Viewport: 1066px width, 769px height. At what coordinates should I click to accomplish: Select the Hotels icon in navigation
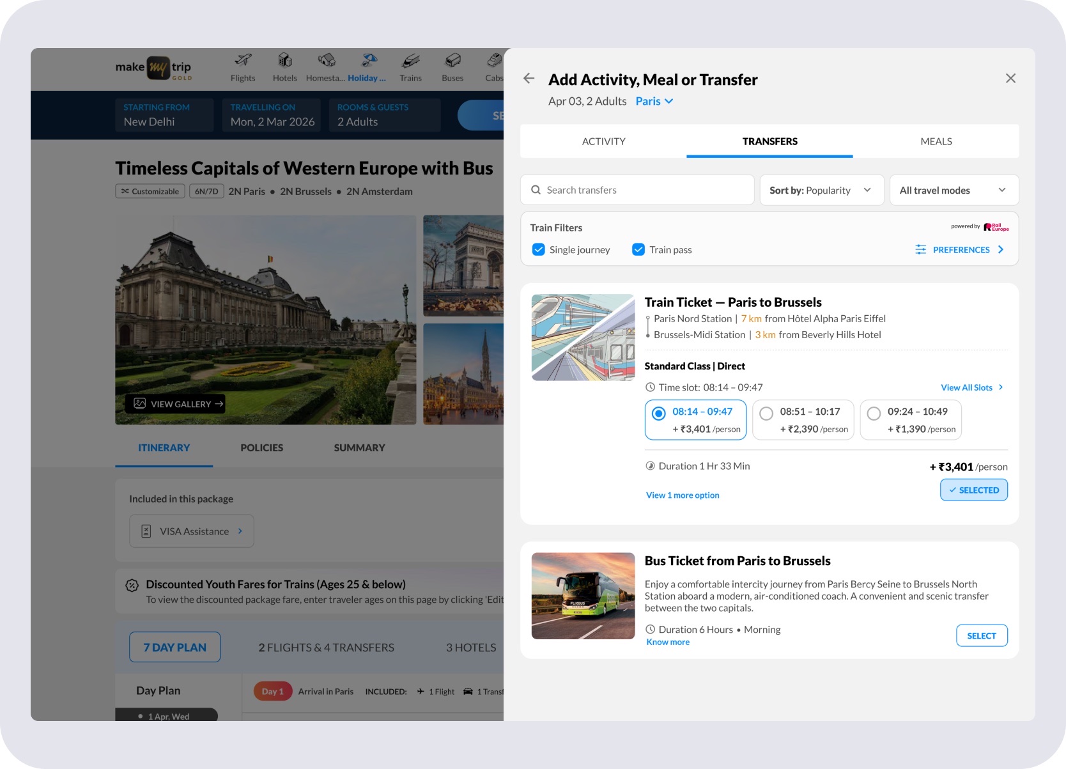(x=285, y=60)
